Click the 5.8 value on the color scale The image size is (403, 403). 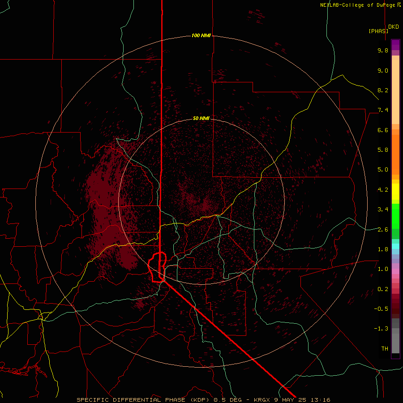click(x=383, y=150)
